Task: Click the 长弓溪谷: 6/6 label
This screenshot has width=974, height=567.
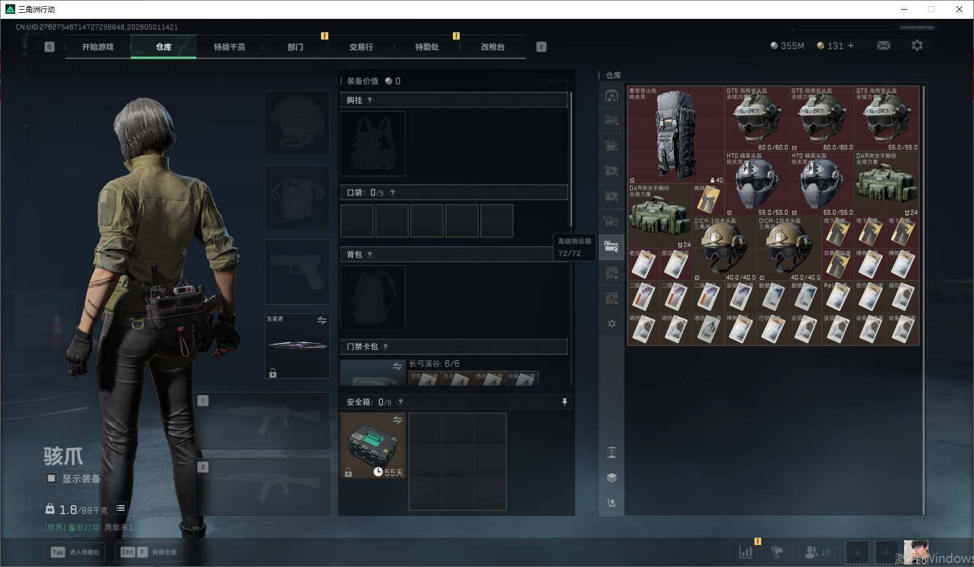Action: coord(434,364)
